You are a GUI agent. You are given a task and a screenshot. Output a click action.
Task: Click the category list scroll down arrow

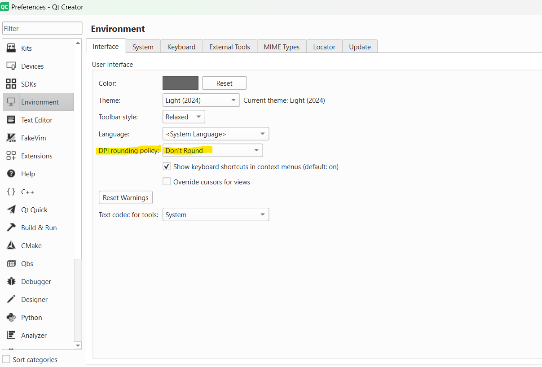[78, 345]
